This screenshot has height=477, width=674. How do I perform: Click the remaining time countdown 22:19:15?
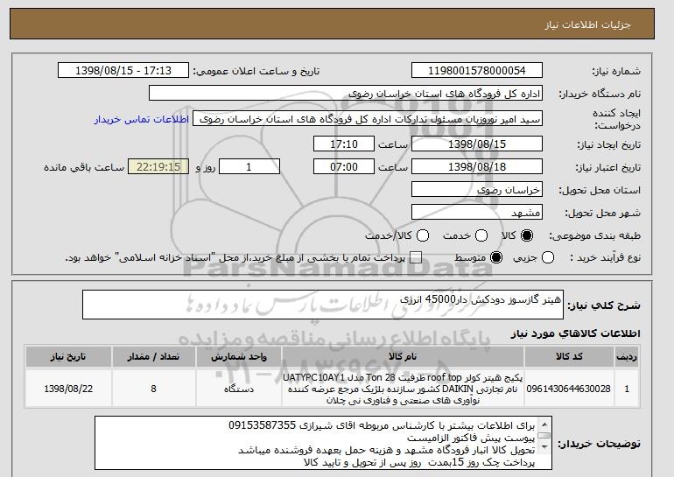pyautogui.click(x=158, y=167)
